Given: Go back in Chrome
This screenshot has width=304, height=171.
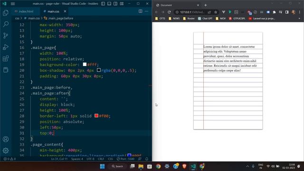Looking at the screenshot, I should [x=156, y=12].
